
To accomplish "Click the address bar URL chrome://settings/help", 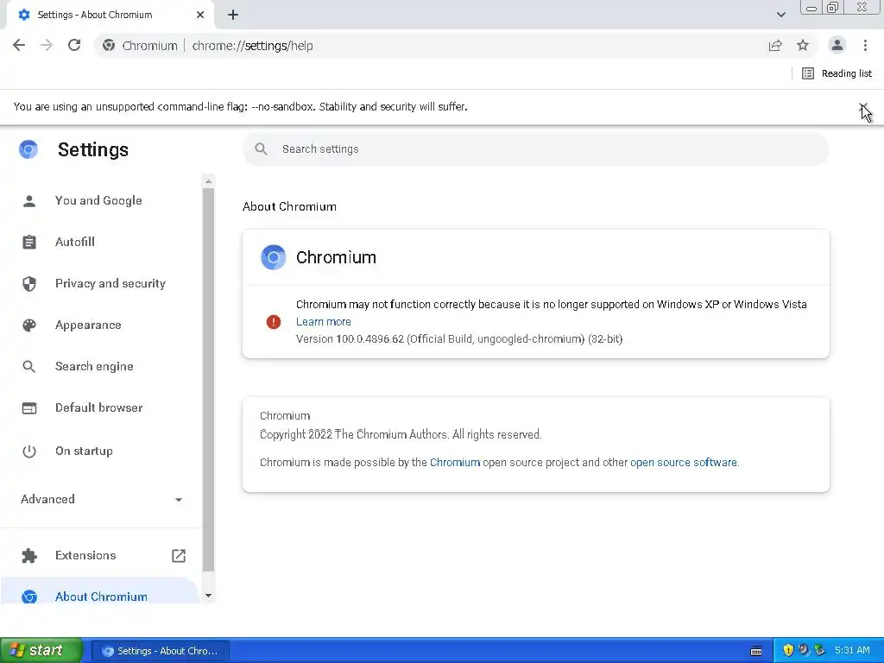I will pos(253,46).
